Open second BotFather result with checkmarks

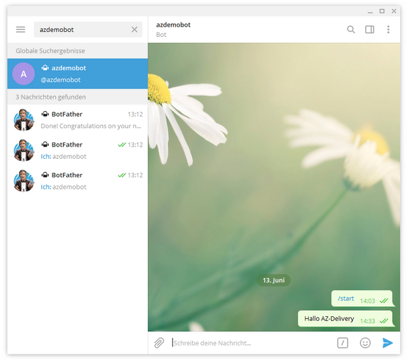[78, 150]
